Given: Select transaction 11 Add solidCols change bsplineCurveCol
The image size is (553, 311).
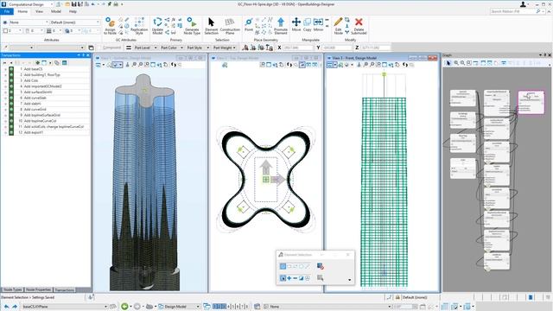Looking at the screenshot, I should click(x=54, y=127).
